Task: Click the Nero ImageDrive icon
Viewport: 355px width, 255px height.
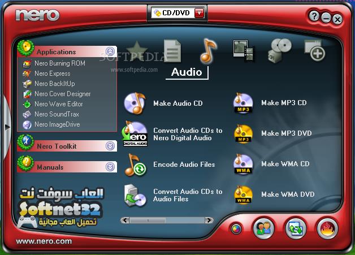Action: [x=27, y=124]
